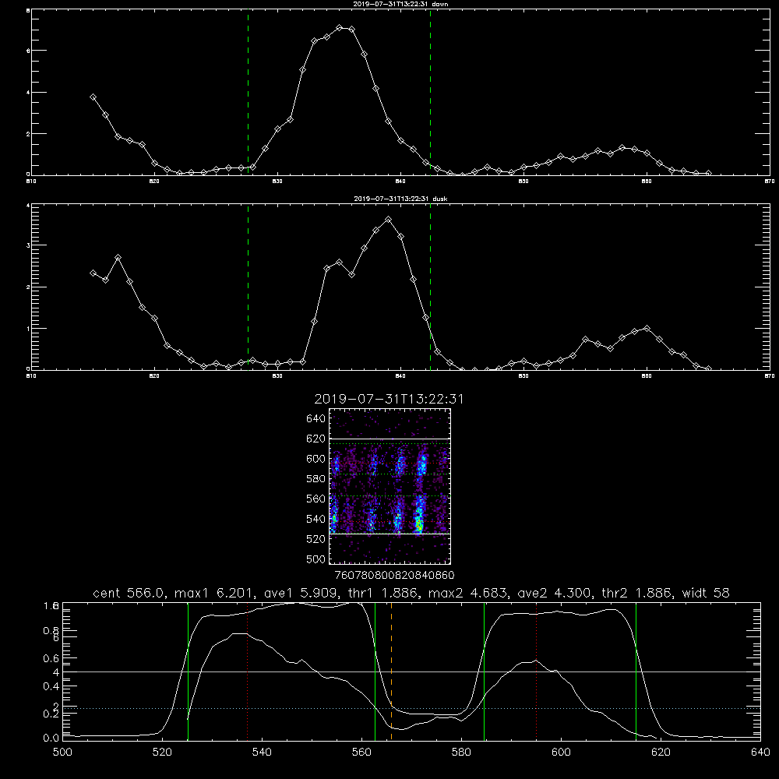The image size is (779, 779).
Task: Click the x-axis label 540 of the bottom plot
Action: [x=262, y=753]
